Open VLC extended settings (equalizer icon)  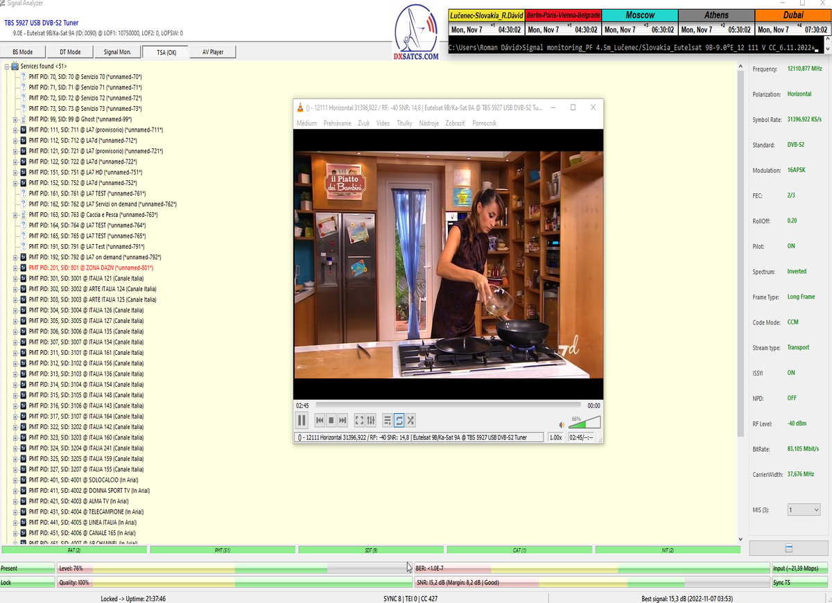coord(371,420)
